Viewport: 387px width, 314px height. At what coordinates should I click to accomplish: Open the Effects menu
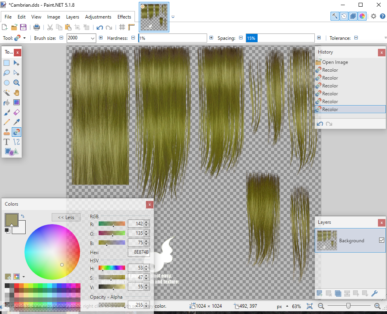coord(124,17)
